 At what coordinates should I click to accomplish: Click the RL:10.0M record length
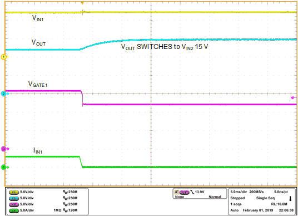click(279, 204)
